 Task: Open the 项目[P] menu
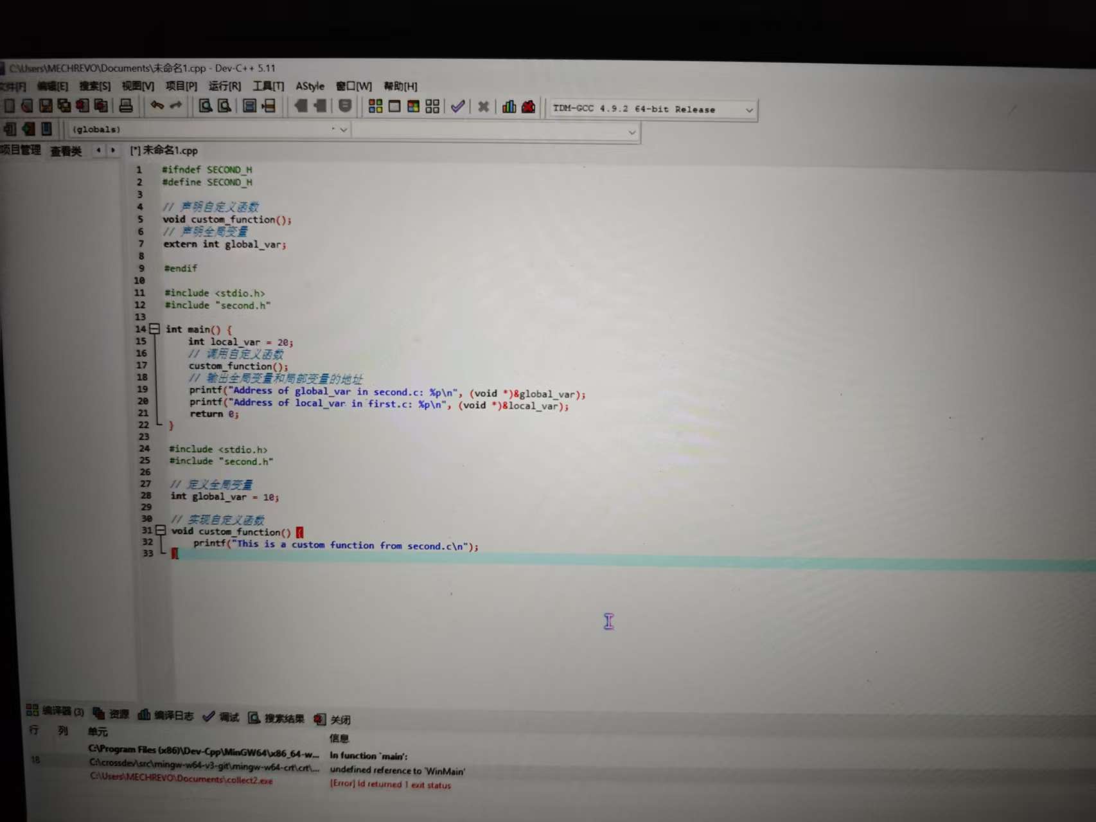coord(181,86)
